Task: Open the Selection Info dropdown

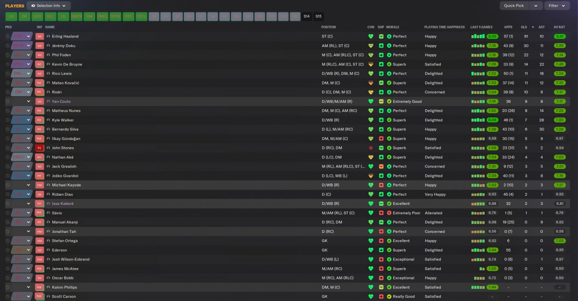Action: (x=48, y=5)
